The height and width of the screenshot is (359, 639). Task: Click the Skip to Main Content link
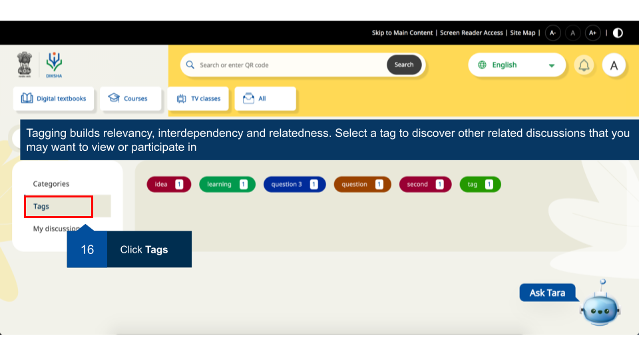(x=402, y=33)
